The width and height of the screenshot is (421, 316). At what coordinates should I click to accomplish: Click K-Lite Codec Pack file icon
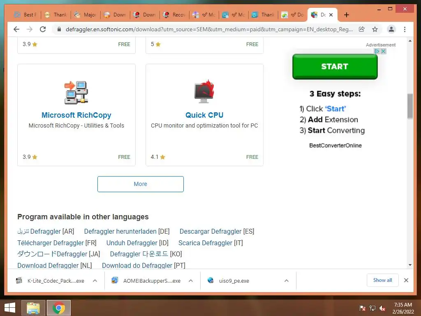[19, 281]
